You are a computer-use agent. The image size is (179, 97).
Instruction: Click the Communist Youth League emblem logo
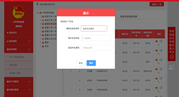click(x=19, y=12)
